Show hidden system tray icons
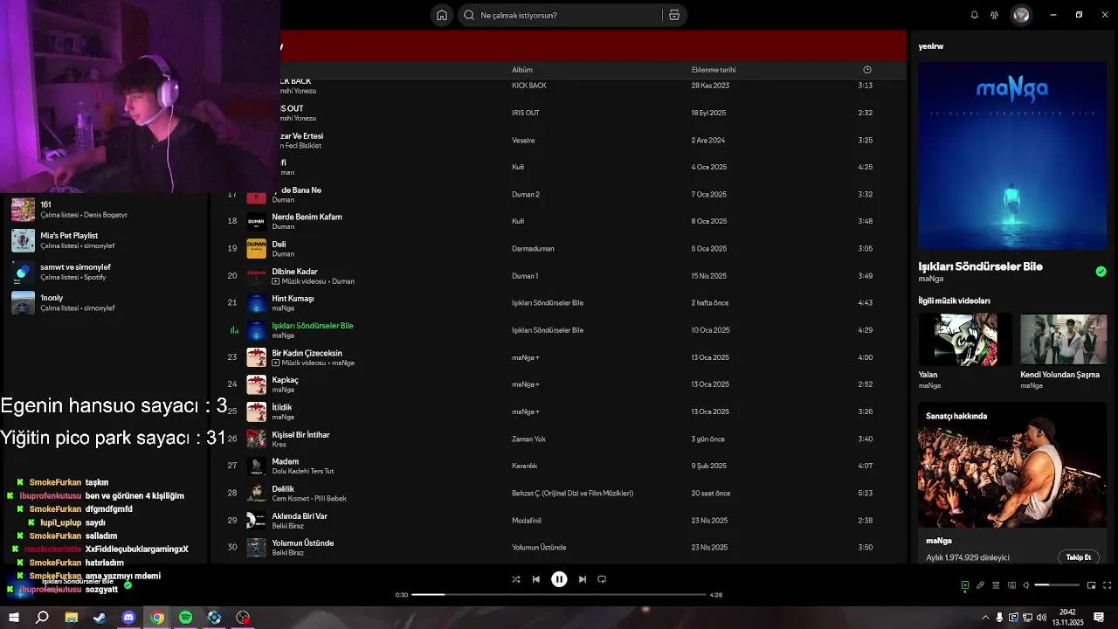 (986, 618)
